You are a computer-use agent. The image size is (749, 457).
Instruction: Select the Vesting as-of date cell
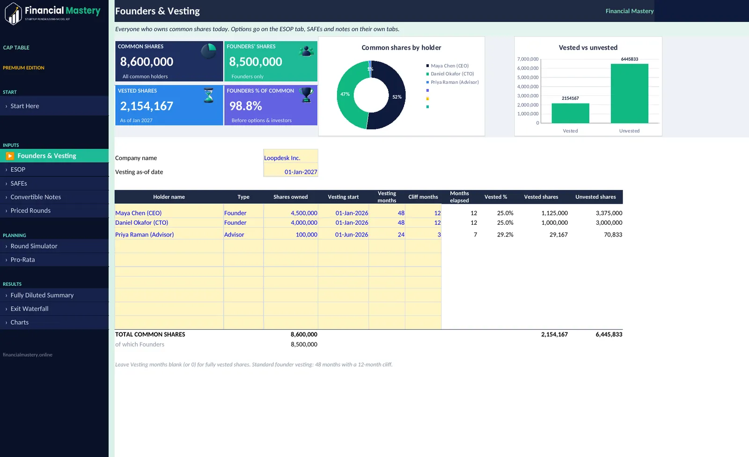(291, 170)
